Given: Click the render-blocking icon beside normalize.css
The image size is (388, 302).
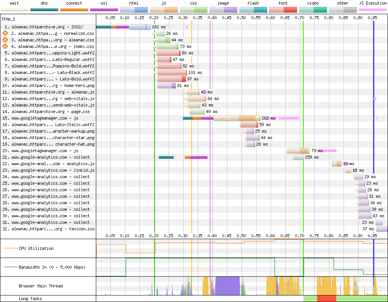Looking at the screenshot, I should click(x=5, y=33).
